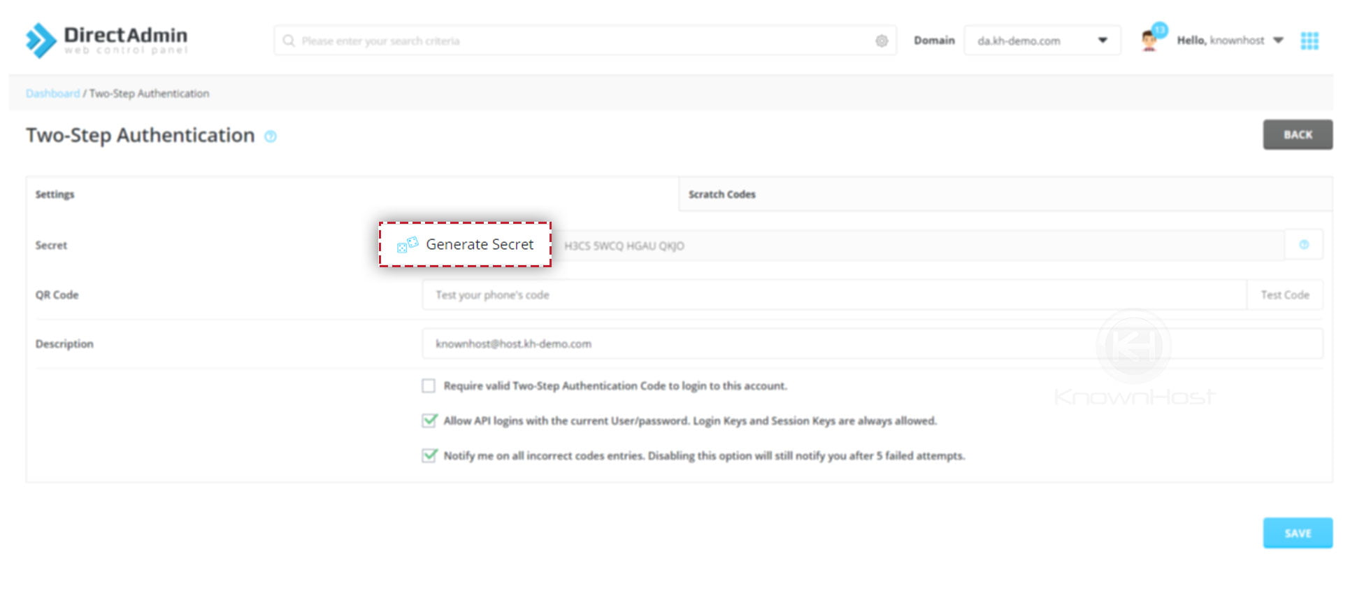The image size is (1364, 589).
Task: Open the settings gear in the search bar
Action: coord(882,41)
